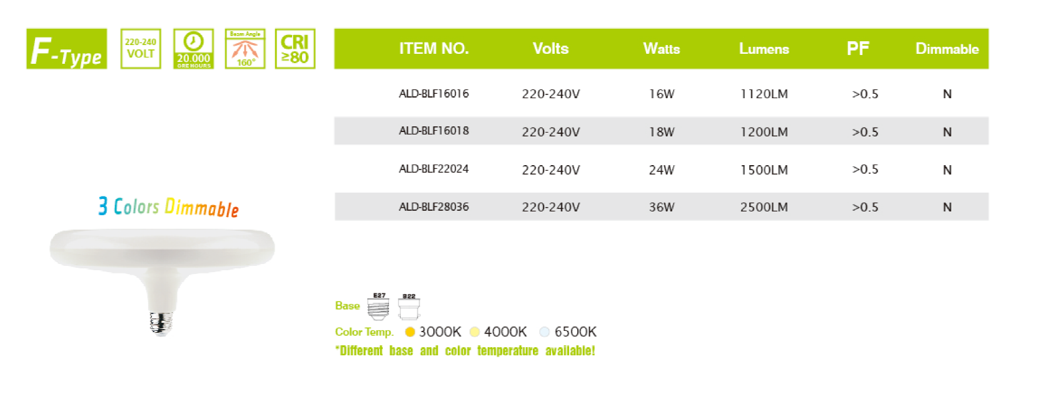Click the E27 base icon
The image size is (1047, 416).
(x=378, y=306)
